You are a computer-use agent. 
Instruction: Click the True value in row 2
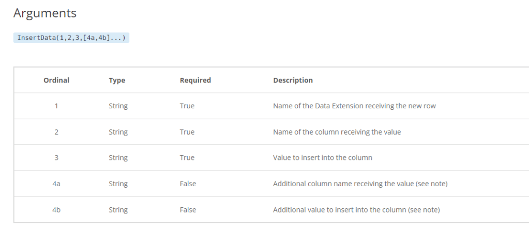[x=187, y=132]
